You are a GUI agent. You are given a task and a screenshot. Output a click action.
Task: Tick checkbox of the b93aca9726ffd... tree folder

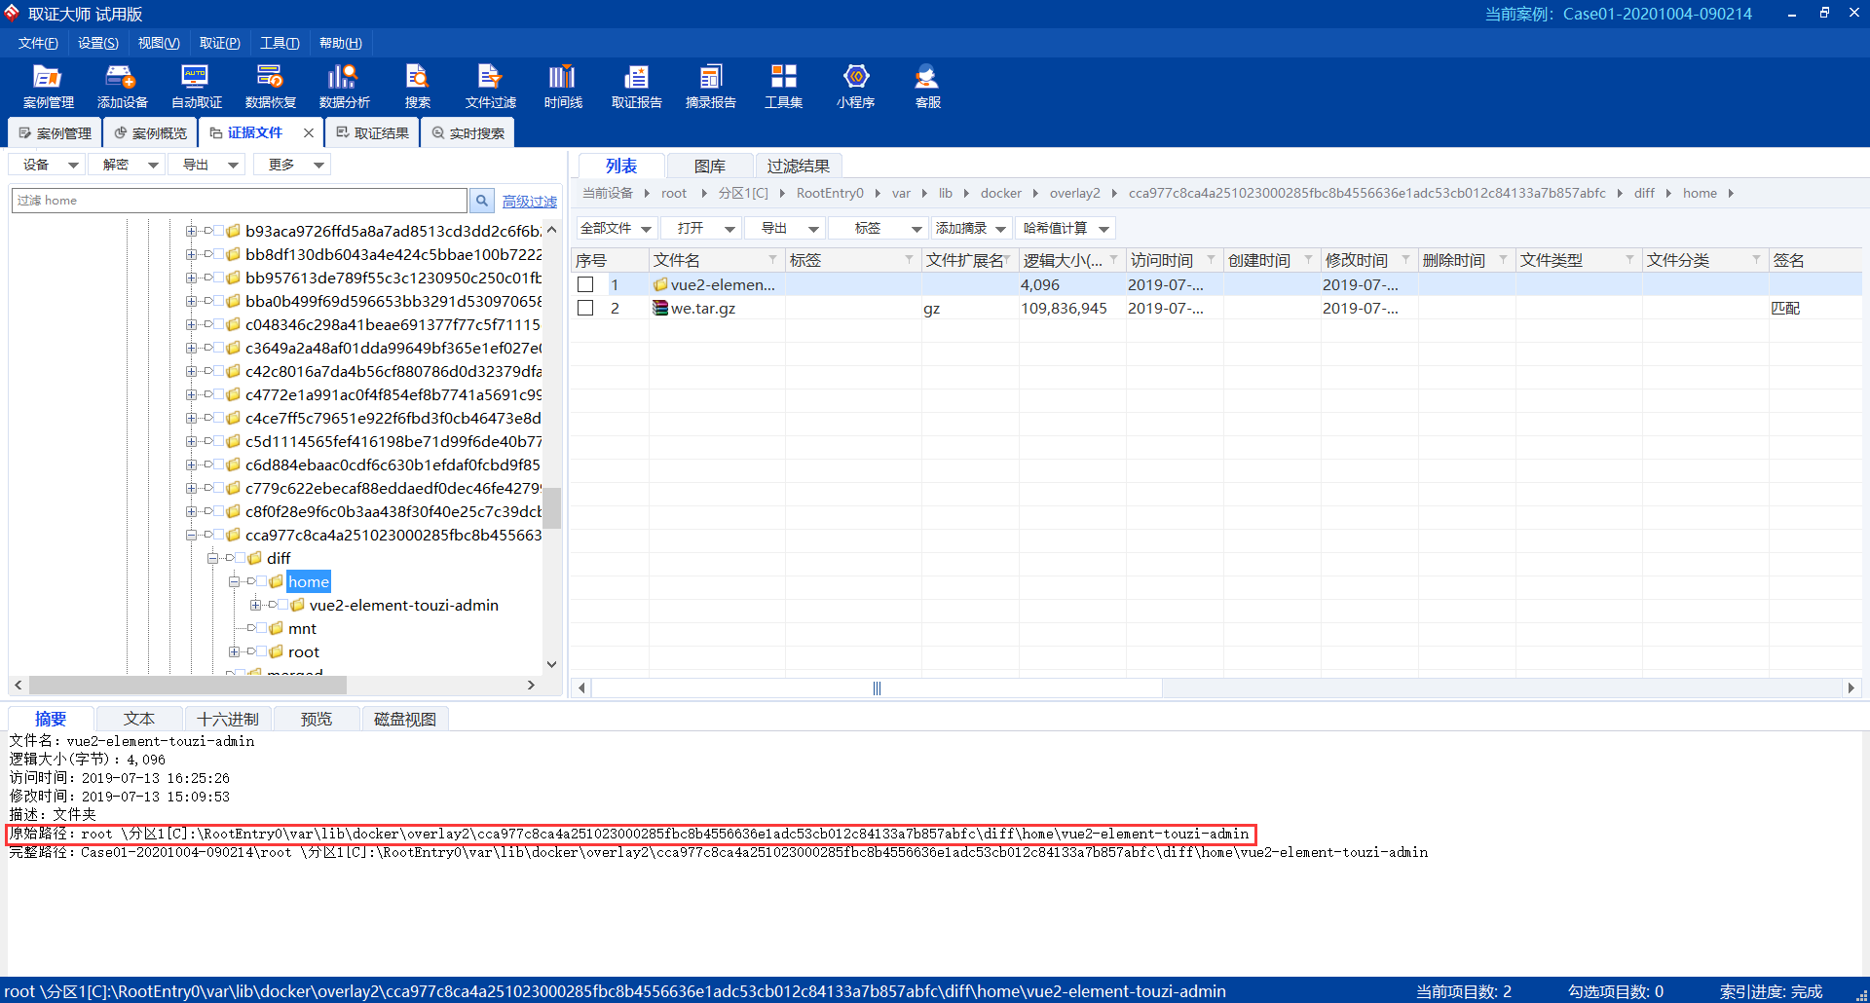218,231
